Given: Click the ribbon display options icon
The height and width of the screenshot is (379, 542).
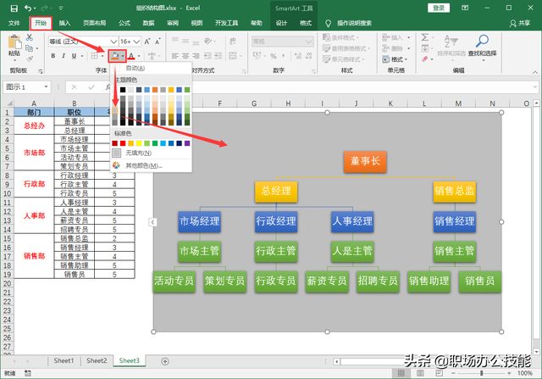Looking at the screenshot, I should coord(465,8).
